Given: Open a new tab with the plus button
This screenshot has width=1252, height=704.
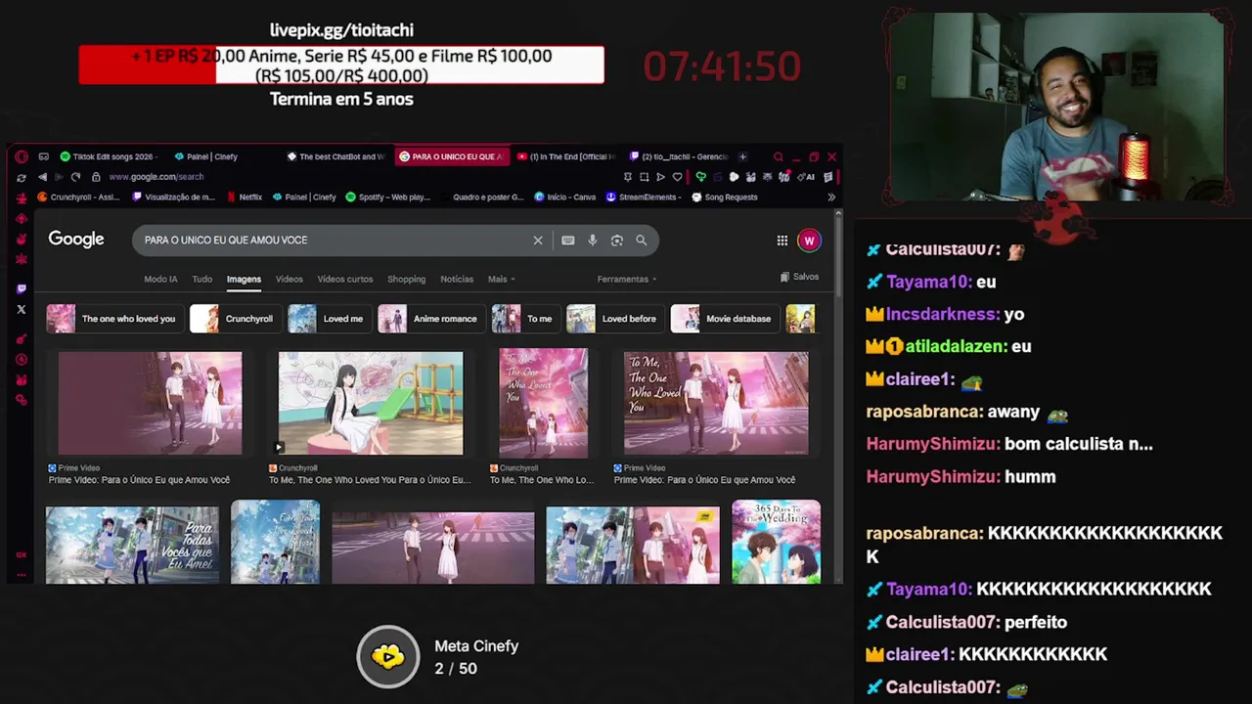Looking at the screenshot, I should (x=742, y=156).
